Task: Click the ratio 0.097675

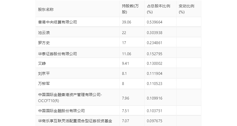Action: pos(154,121)
